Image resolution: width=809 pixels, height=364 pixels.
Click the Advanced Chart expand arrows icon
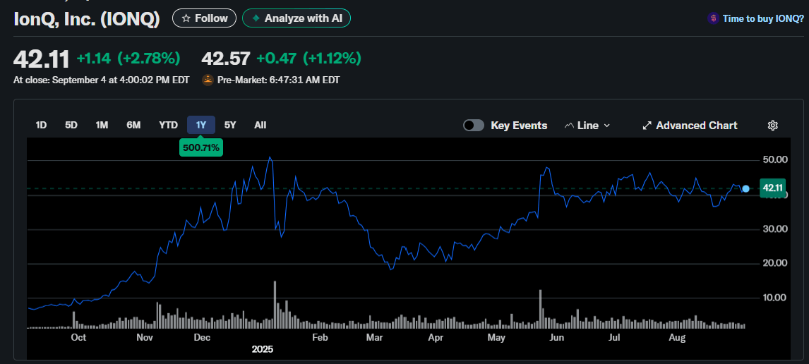pyautogui.click(x=647, y=126)
